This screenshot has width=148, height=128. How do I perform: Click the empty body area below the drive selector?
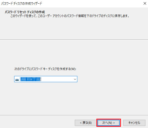(74, 98)
